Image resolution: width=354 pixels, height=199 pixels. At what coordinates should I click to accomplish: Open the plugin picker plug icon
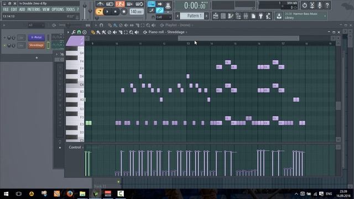[x=261, y=16]
